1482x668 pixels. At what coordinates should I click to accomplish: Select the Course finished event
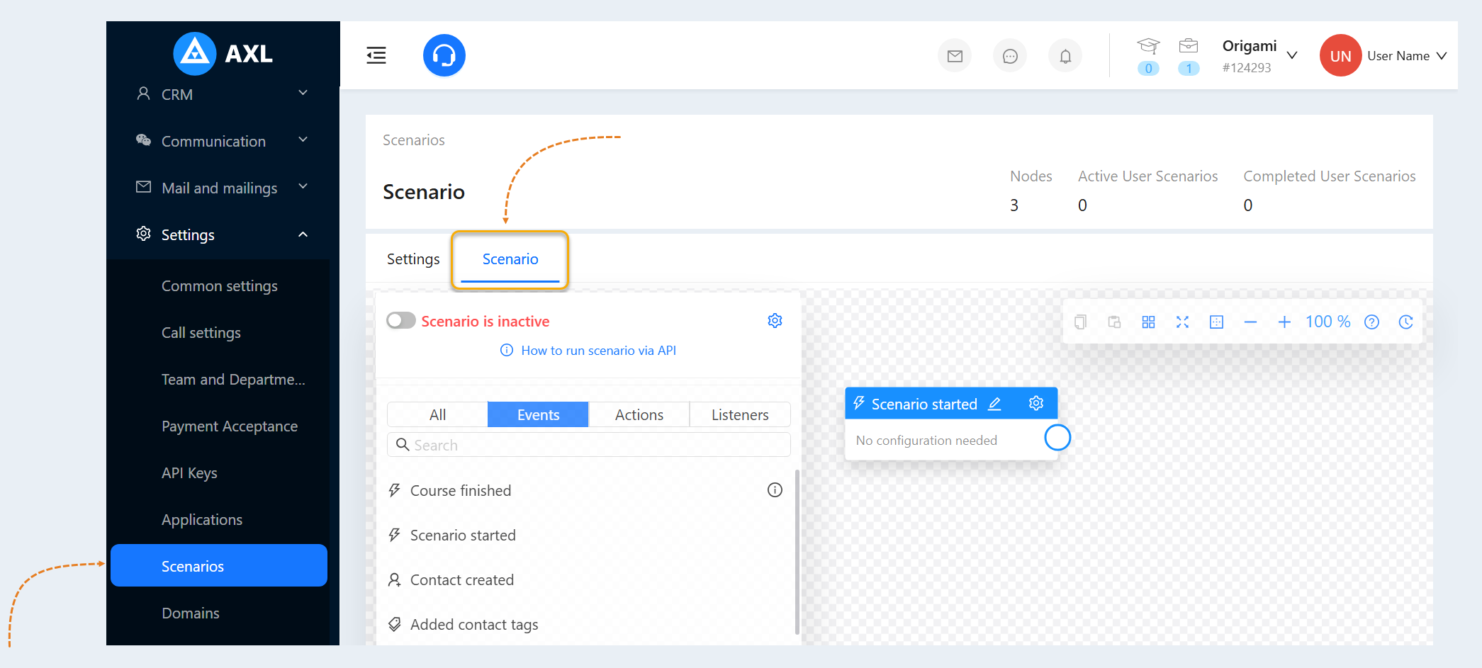pos(461,490)
